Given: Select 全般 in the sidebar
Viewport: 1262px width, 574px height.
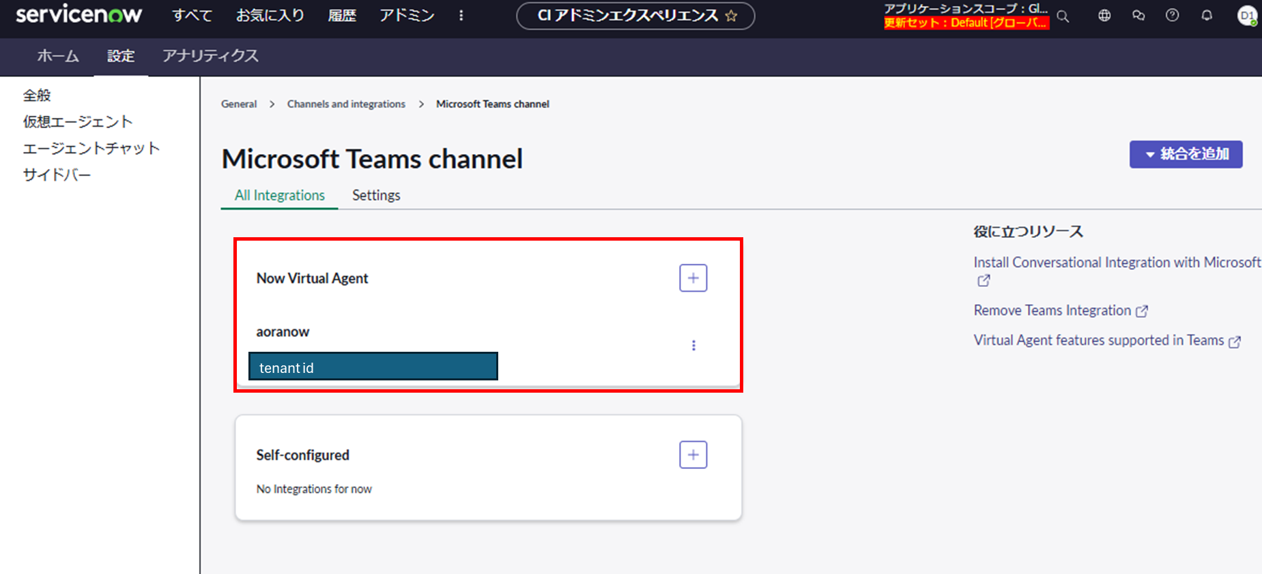Looking at the screenshot, I should tap(37, 95).
